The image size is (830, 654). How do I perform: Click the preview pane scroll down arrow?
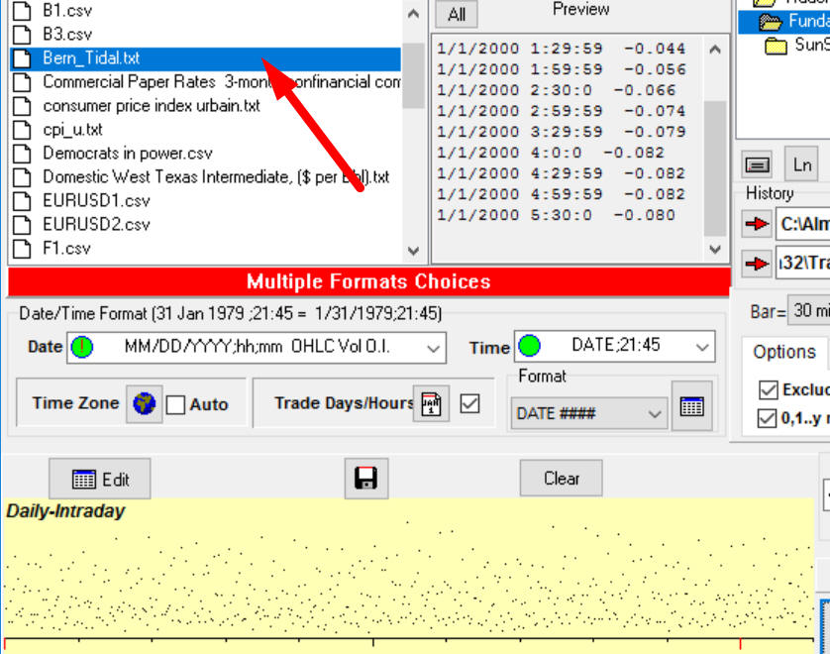715,249
